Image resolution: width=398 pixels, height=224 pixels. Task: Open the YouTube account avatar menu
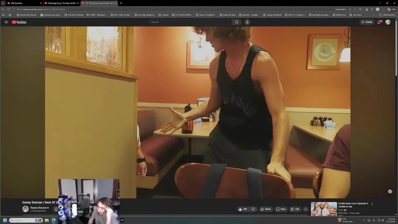click(x=388, y=22)
